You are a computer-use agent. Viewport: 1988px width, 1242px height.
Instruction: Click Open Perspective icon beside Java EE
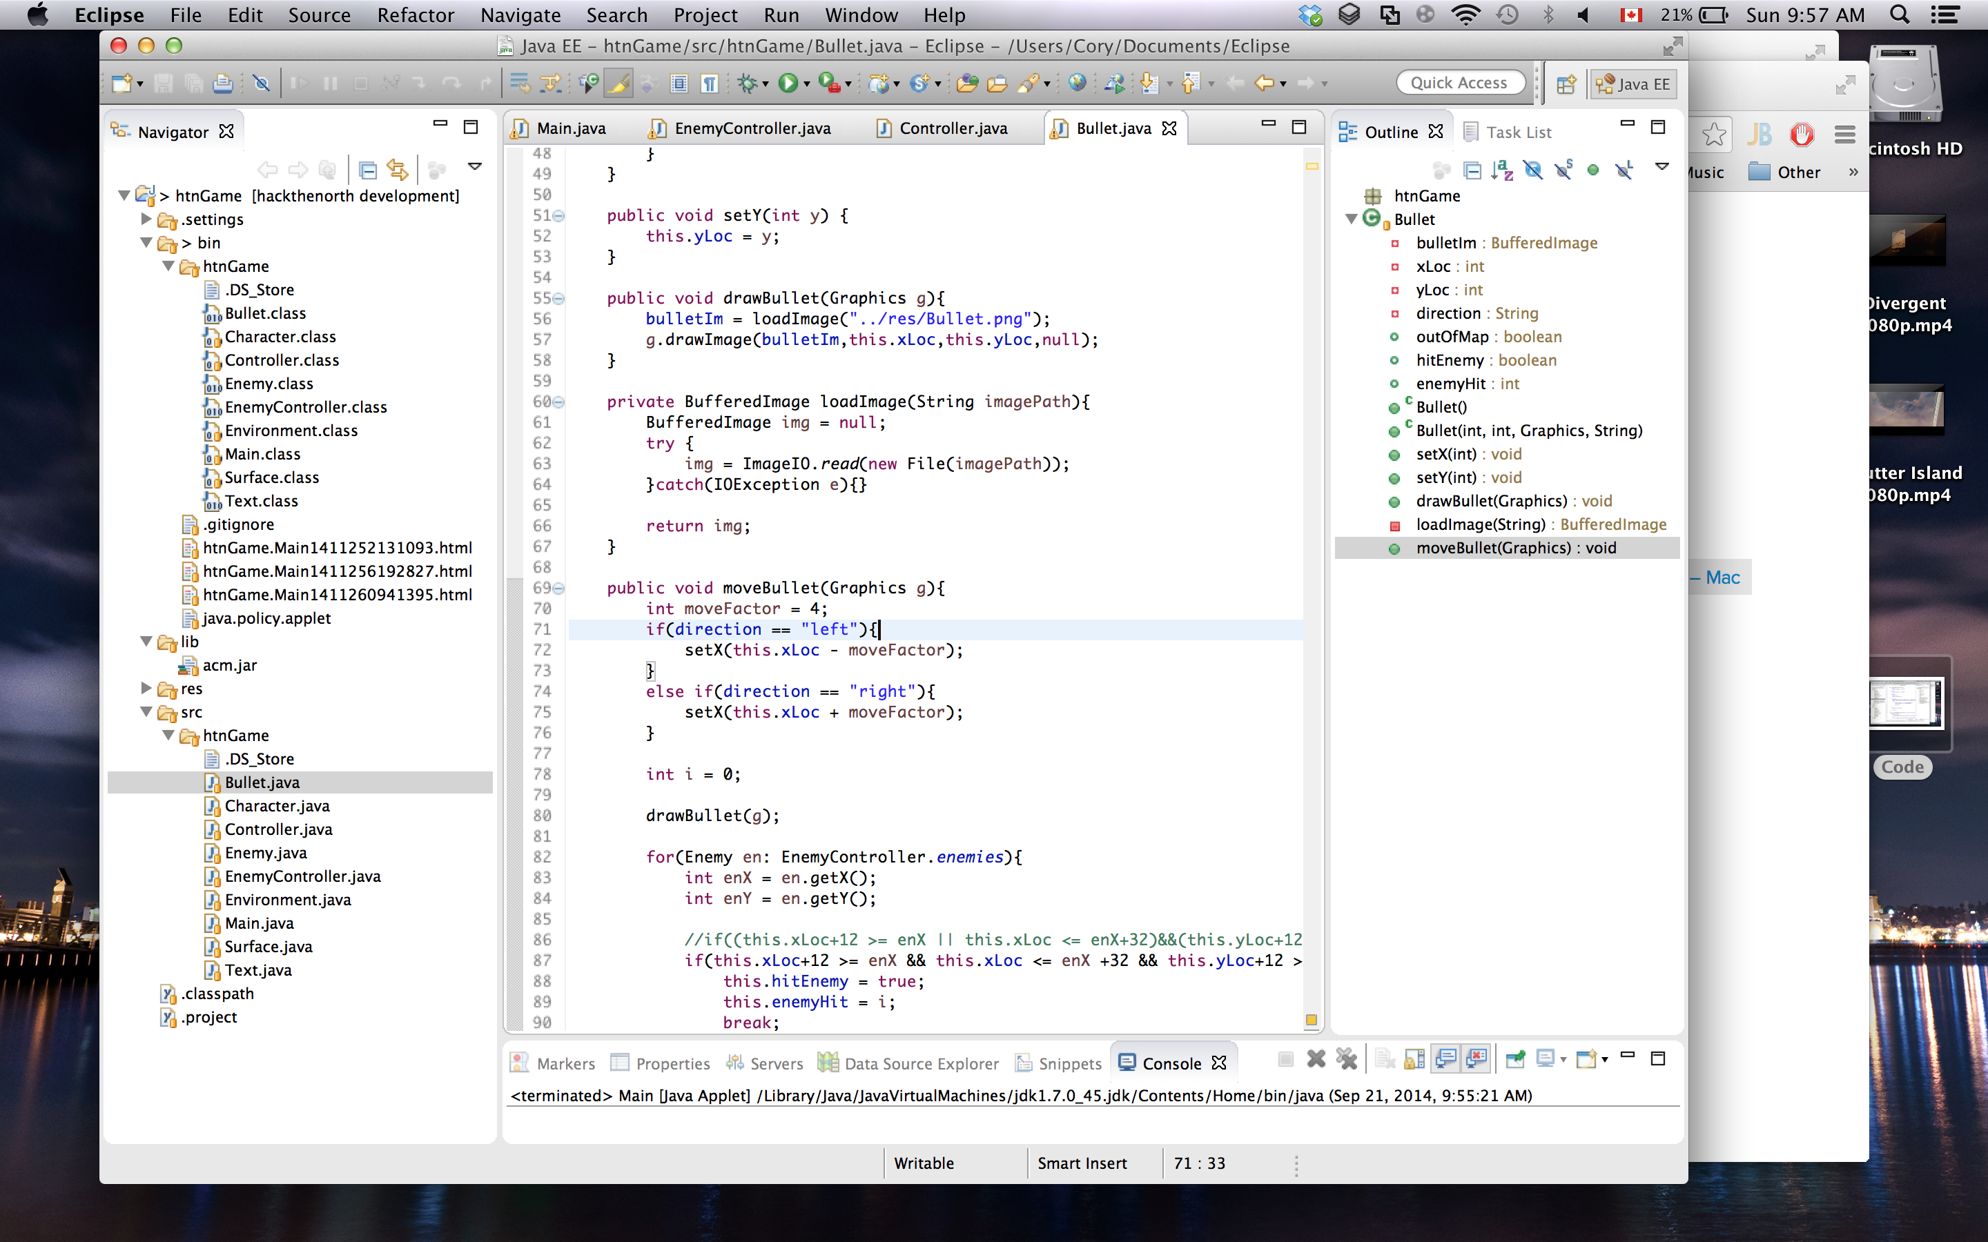tap(1566, 83)
